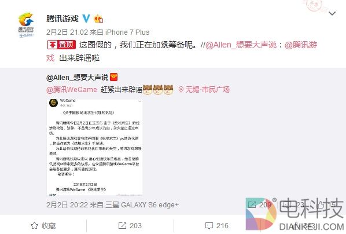Click the red envelope icon beside Allen's name
The height and width of the screenshot is (234, 346).
click(113, 77)
